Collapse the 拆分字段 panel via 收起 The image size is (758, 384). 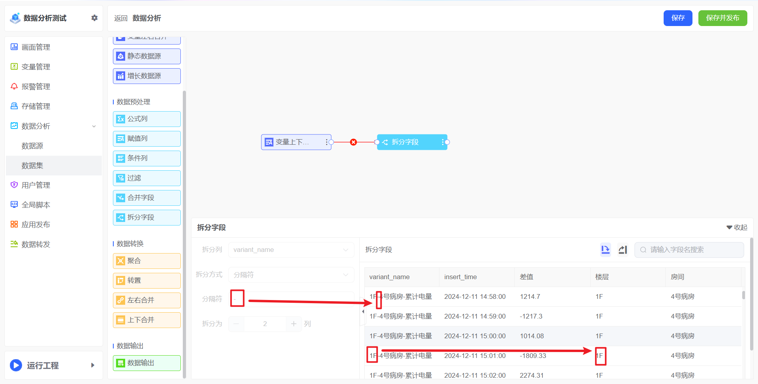click(736, 227)
